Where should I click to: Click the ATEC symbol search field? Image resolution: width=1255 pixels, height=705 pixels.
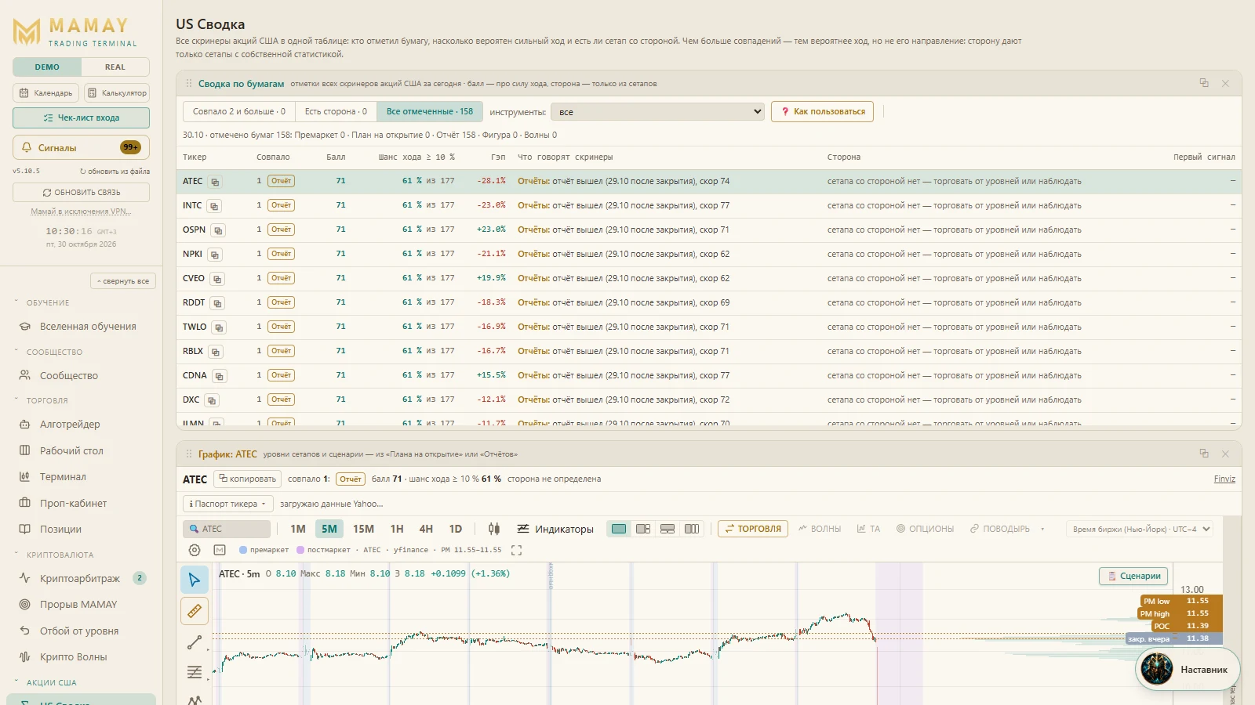[x=227, y=529]
